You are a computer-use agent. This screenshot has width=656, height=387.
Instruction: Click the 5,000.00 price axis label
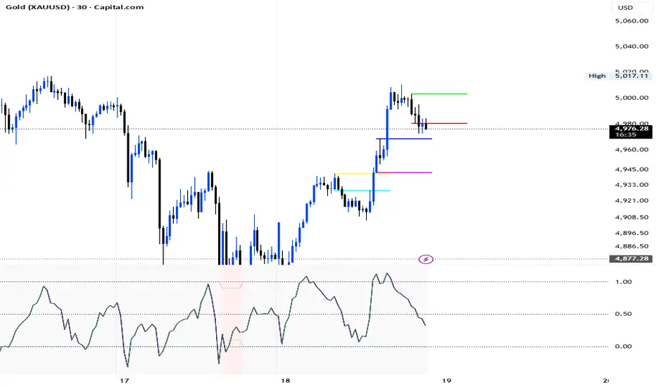pyautogui.click(x=631, y=98)
